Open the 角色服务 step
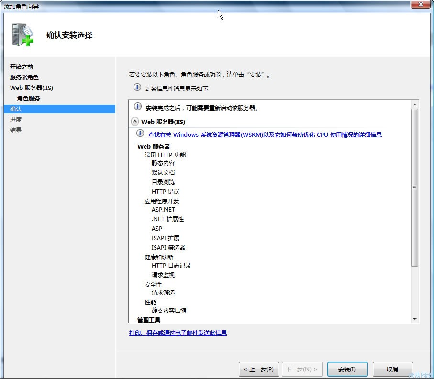434x379 pixels. click(x=29, y=98)
